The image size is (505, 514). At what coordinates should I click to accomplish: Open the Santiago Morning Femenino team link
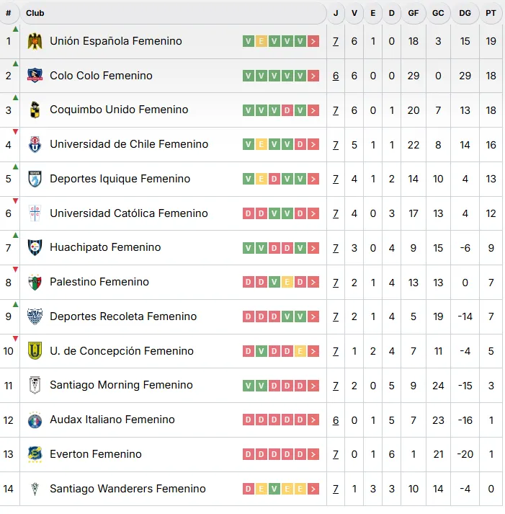pyautogui.click(x=121, y=385)
